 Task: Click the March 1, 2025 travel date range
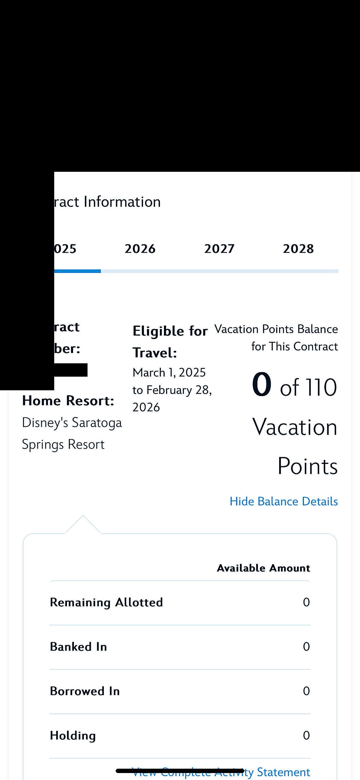pos(172,390)
